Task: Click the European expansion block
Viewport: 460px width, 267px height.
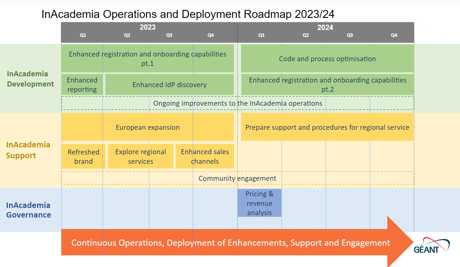Action: 147,127
